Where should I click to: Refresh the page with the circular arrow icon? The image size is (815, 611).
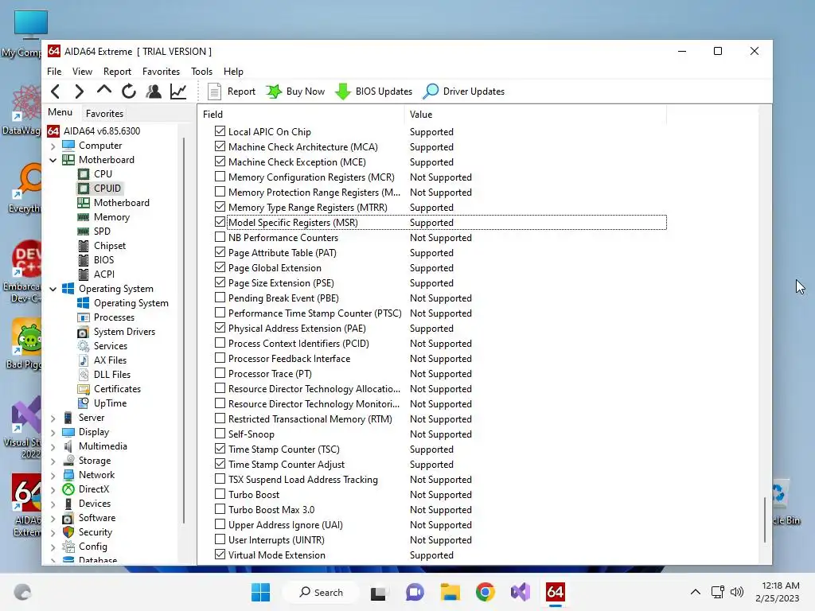click(129, 91)
